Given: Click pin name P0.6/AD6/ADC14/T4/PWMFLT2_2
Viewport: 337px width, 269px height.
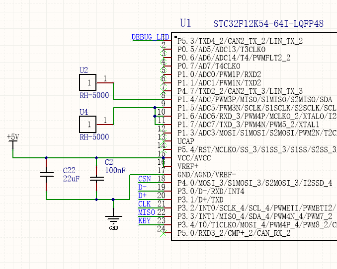Looking at the screenshot, I should point(234,58).
